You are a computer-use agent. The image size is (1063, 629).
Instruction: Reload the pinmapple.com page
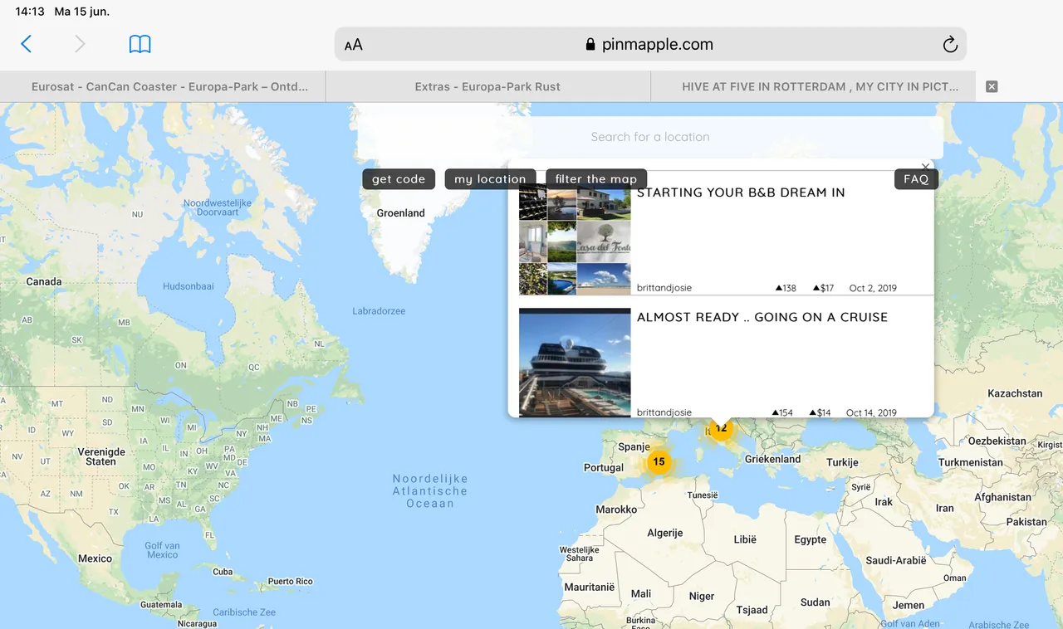(950, 45)
